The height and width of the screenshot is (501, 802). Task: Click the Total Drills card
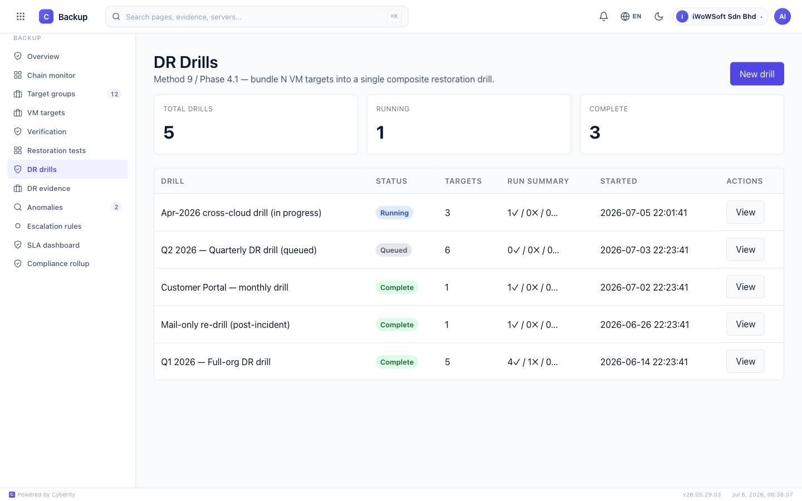click(x=256, y=124)
